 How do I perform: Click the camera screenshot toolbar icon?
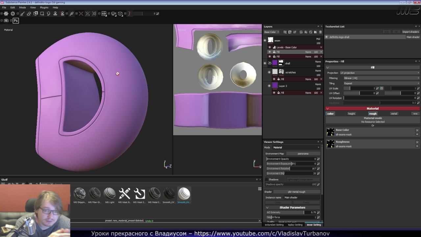point(6,20)
